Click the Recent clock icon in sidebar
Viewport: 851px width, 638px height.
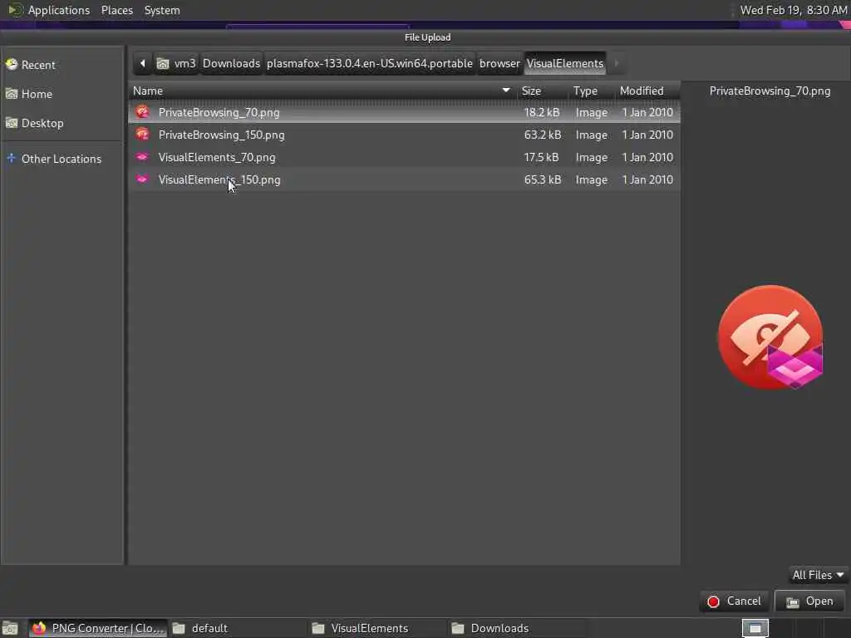click(12, 65)
